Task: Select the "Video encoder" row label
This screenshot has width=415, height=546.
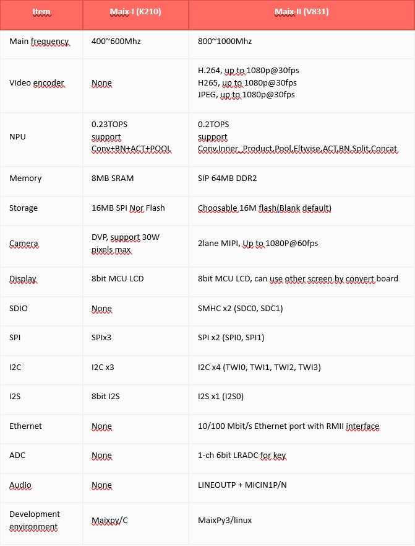Action: (36, 83)
